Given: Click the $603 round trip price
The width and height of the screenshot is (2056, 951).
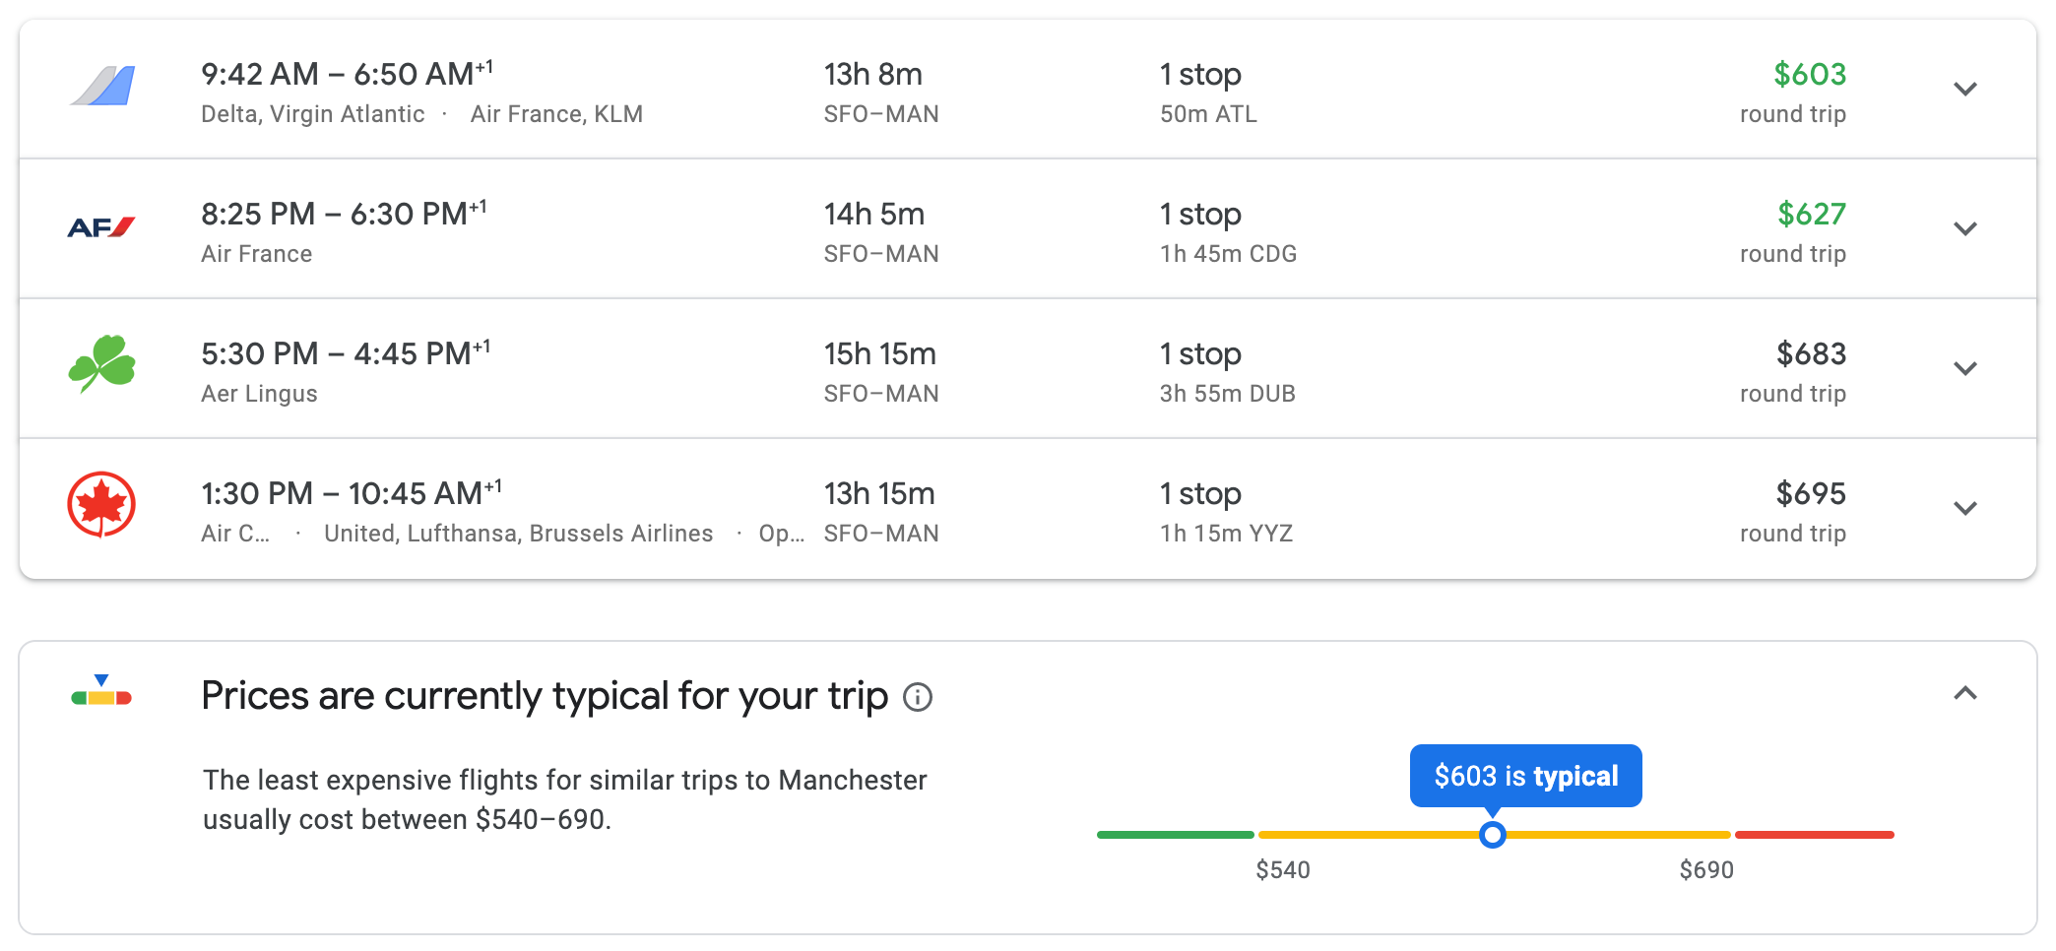Looking at the screenshot, I should (x=1809, y=75).
